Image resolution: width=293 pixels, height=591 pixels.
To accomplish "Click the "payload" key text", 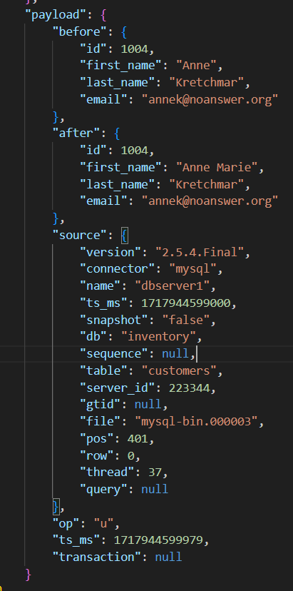I will pos(53,15).
